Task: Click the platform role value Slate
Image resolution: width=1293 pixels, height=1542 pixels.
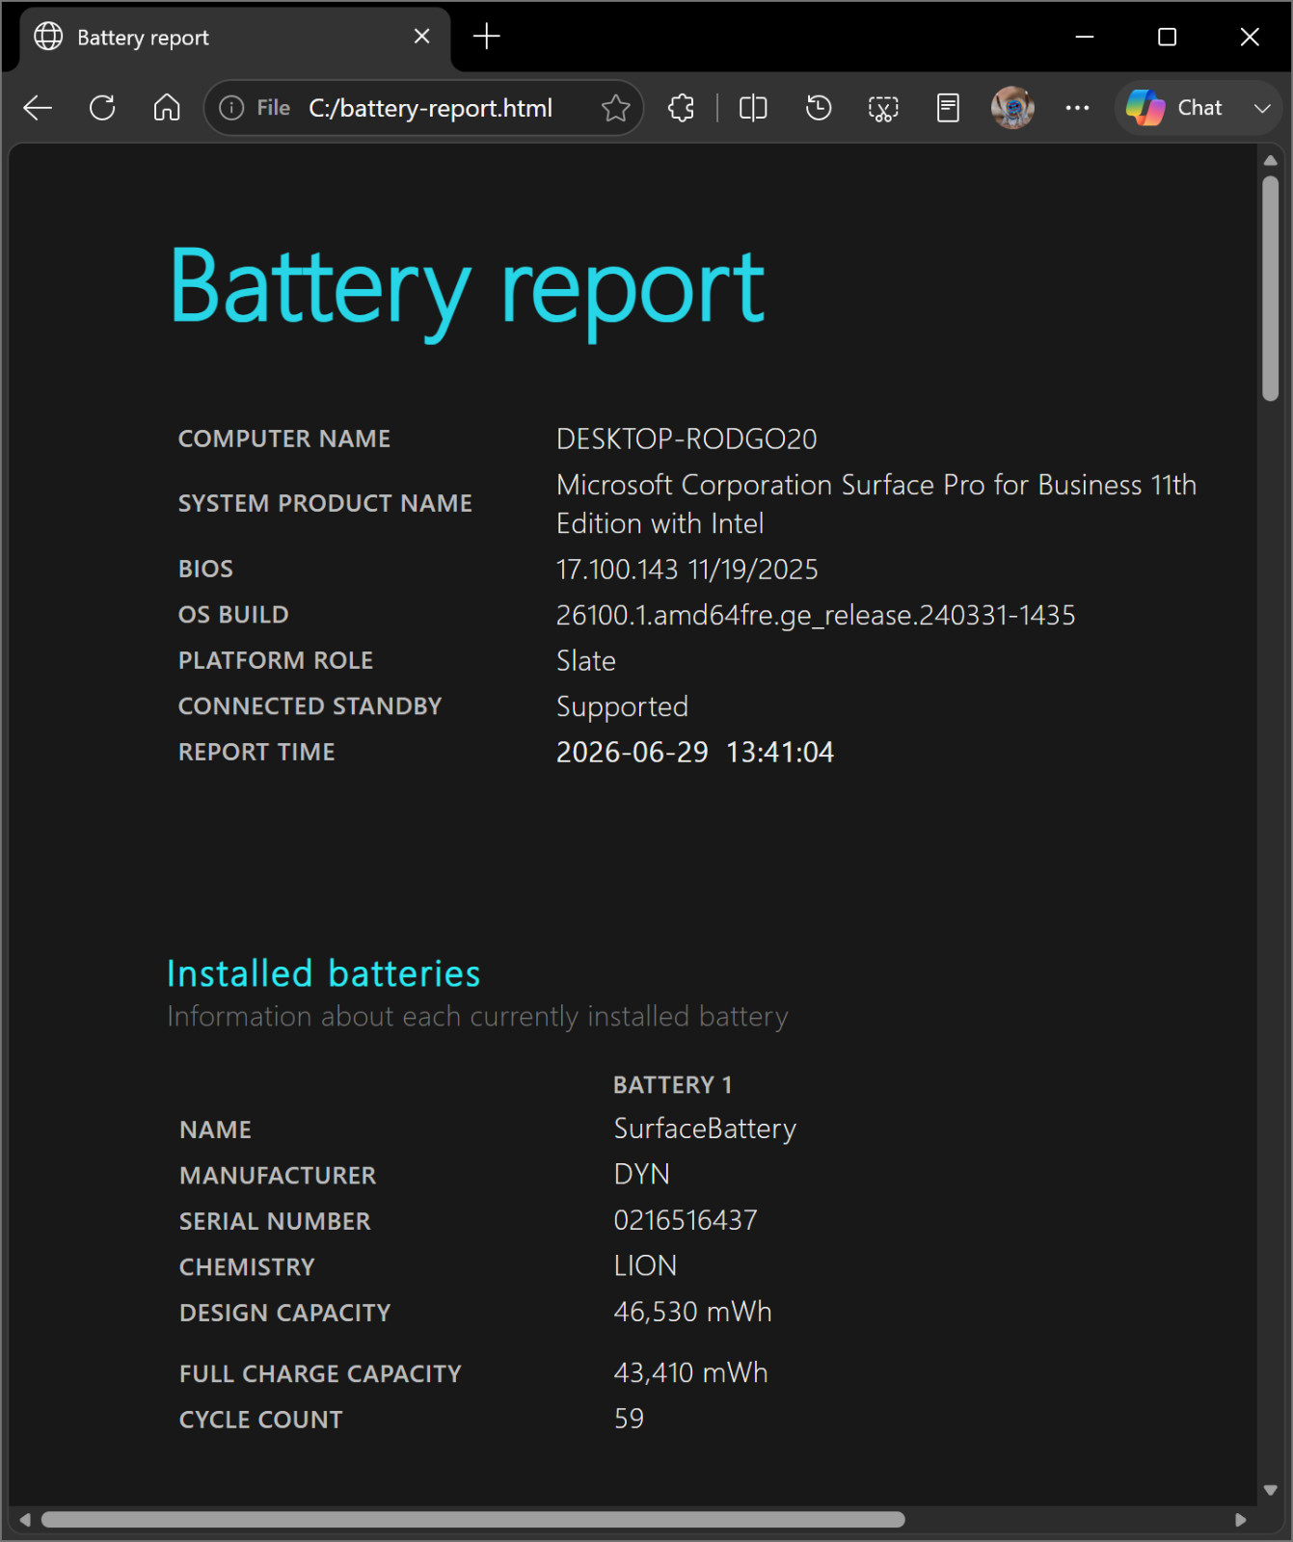Action: click(586, 661)
